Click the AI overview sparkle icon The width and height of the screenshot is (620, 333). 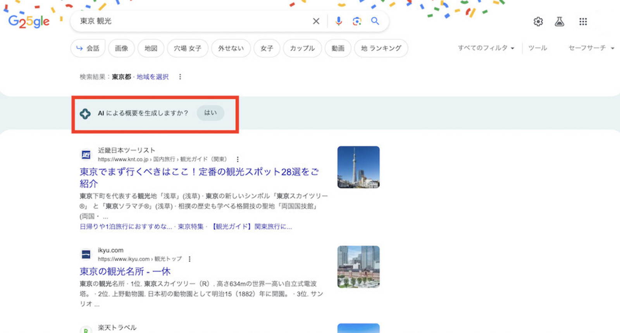(85, 114)
